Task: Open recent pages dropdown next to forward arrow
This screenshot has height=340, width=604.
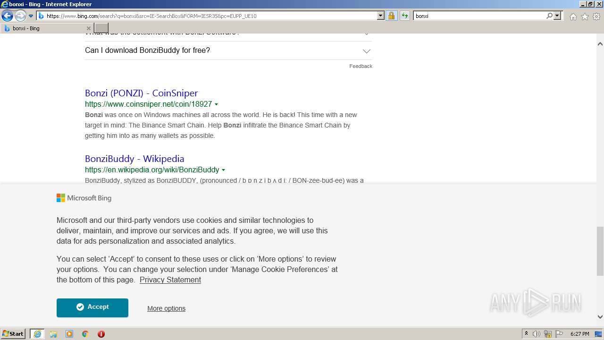Action: tap(31, 16)
